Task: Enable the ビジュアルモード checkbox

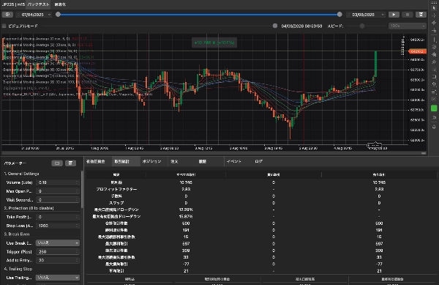Action: pyautogui.click(x=4, y=26)
